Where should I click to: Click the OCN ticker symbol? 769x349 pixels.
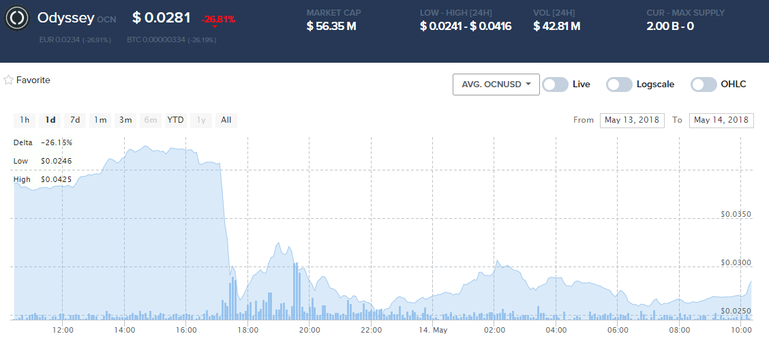pos(106,20)
